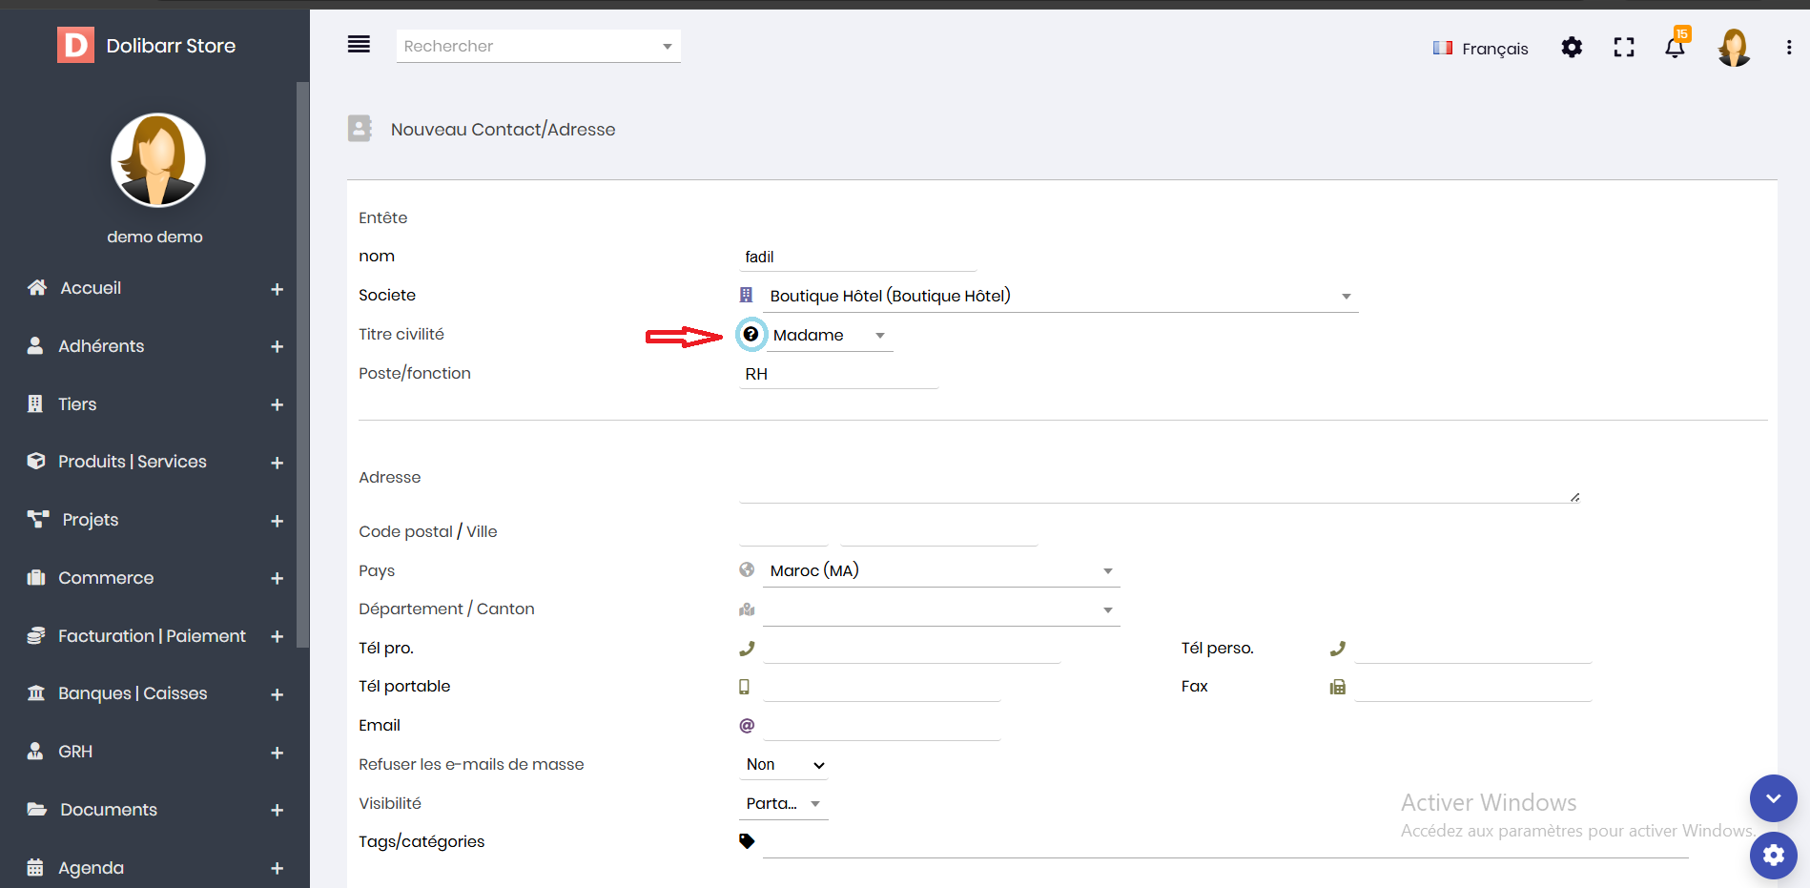Expand the Commerce menu plus sign
Screen dimensions: 1810x888
click(277, 579)
